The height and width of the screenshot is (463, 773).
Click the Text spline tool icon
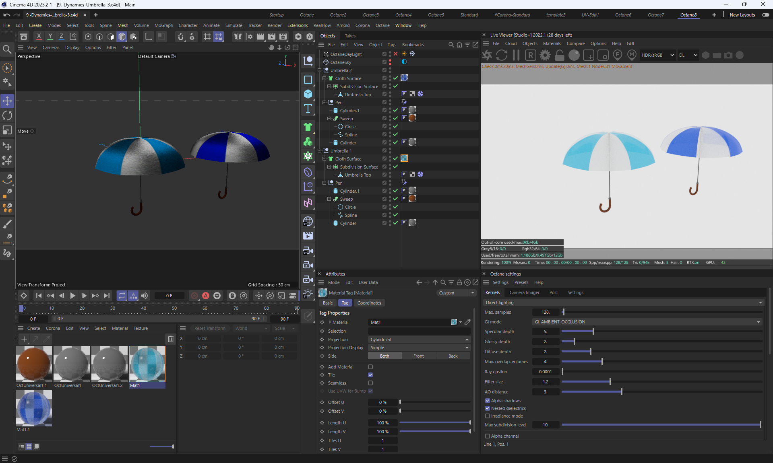tap(308, 109)
